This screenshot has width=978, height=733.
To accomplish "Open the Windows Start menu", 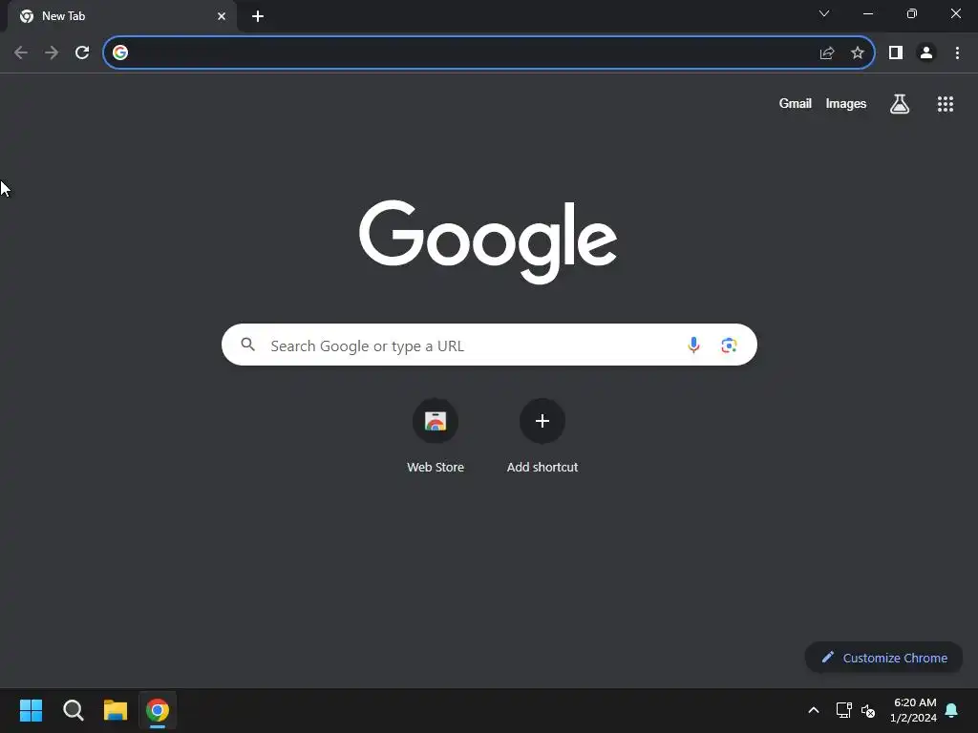I will click(x=32, y=710).
